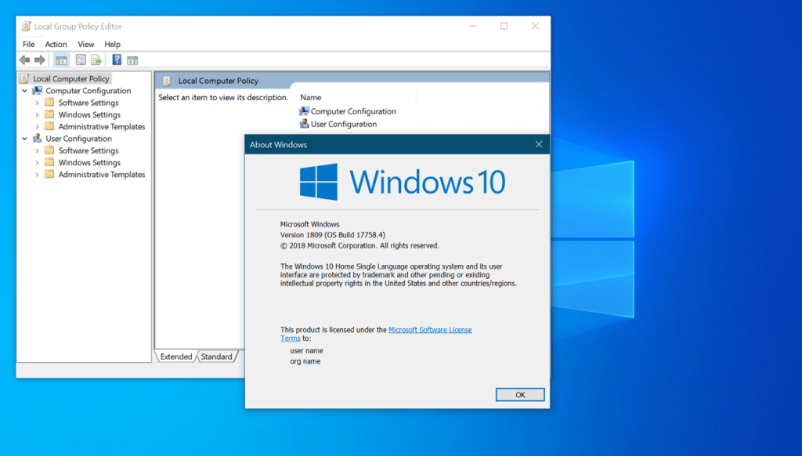Select Computer Configuration in the Name list
Viewport: 802px width, 456px height.
pyautogui.click(x=348, y=111)
